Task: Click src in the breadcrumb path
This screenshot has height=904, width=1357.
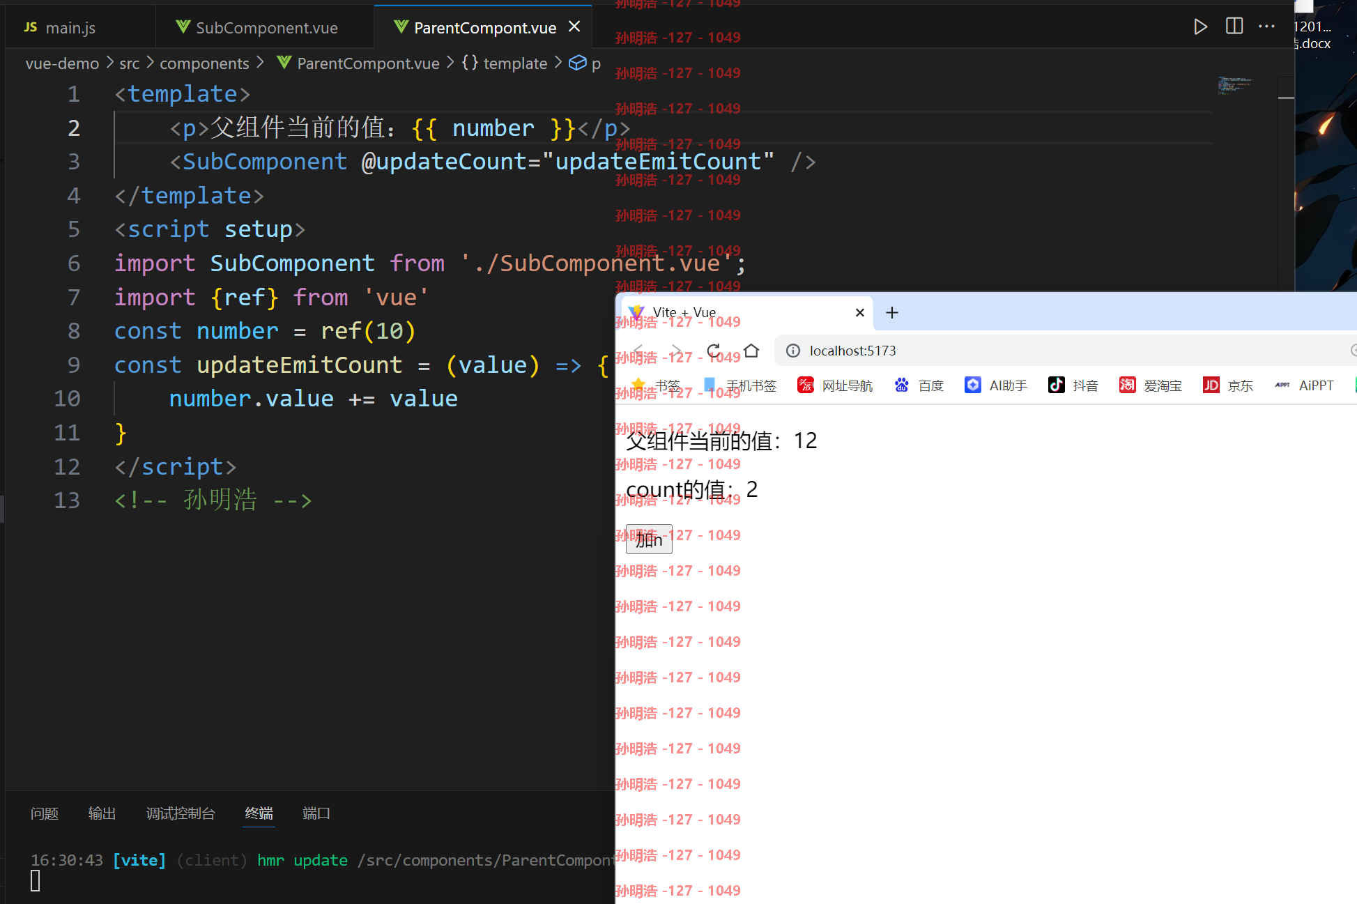Action: 129,63
